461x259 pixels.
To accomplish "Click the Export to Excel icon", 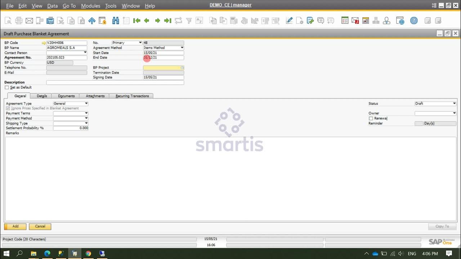I will click(x=61, y=21).
